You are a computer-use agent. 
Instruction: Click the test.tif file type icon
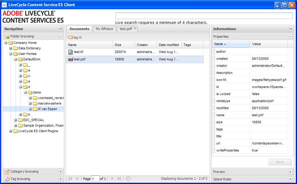pyautogui.click(x=71, y=52)
